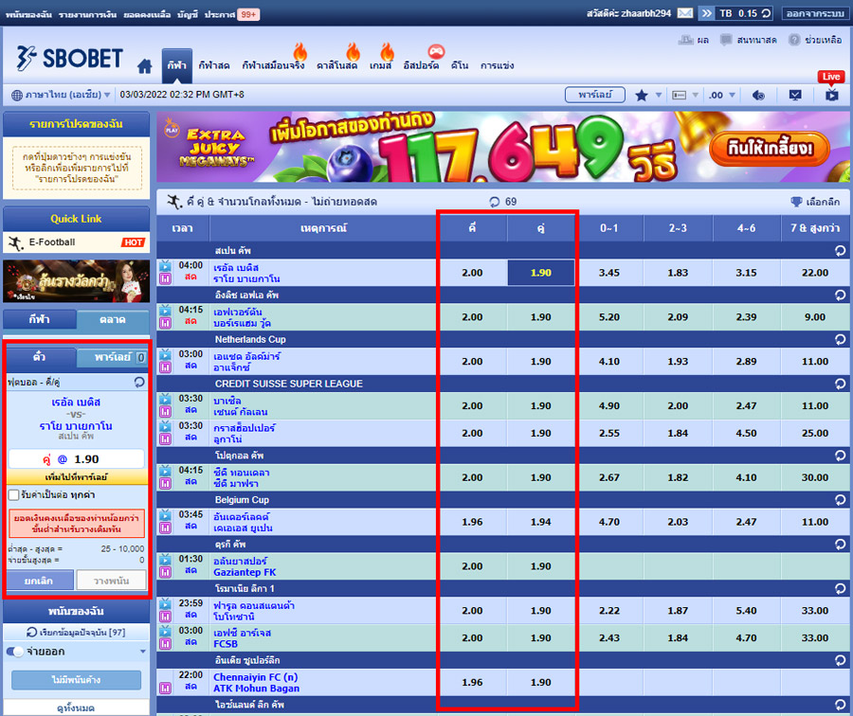Click the star favorites icon in toolbar
Image resolution: width=853 pixels, height=716 pixels.
tap(642, 95)
